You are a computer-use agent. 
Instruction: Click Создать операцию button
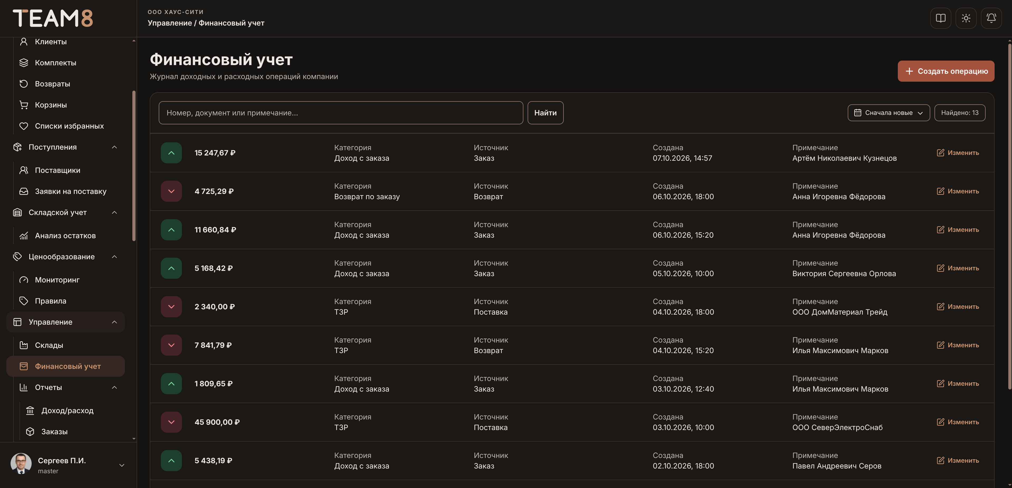[x=946, y=71]
